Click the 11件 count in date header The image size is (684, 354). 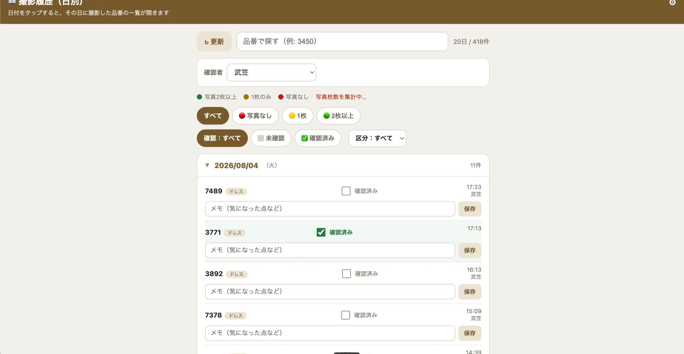click(476, 165)
